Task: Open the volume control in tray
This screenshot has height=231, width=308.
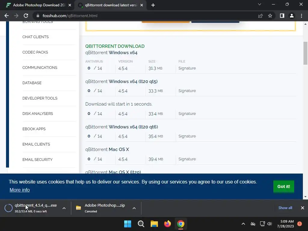Action: tap(269, 224)
